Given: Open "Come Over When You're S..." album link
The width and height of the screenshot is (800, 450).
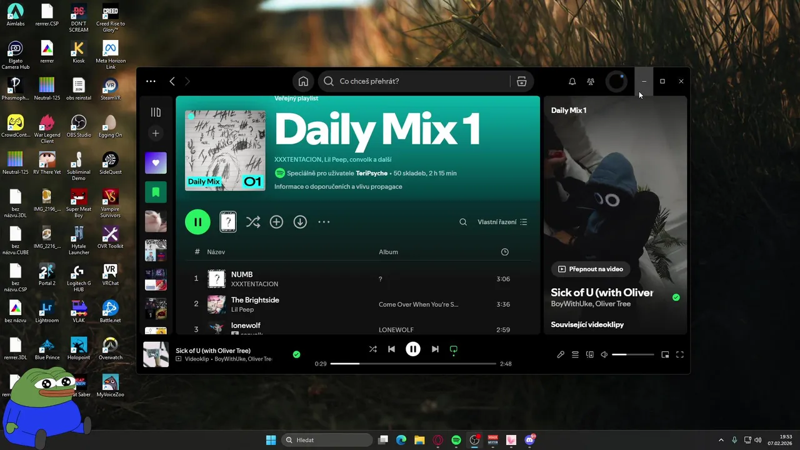Looking at the screenshot, I should click(418, 304).
